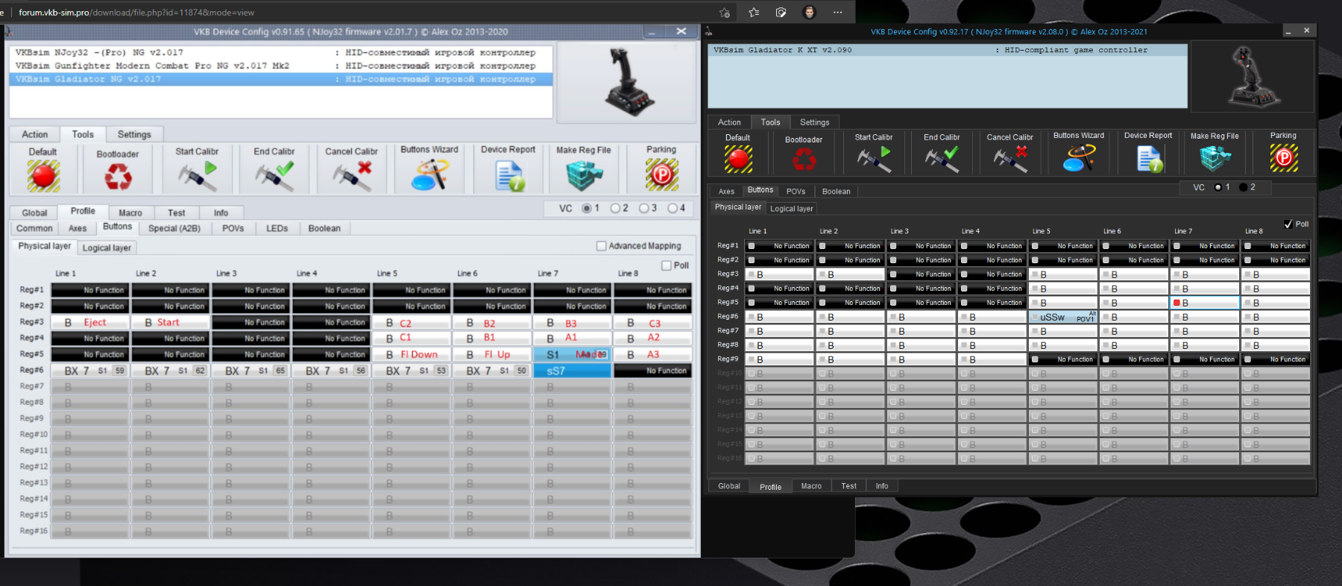Select VC radio 1 in left window
The height and width of the screenshot is (586, 1342).
tap(587, 208)
